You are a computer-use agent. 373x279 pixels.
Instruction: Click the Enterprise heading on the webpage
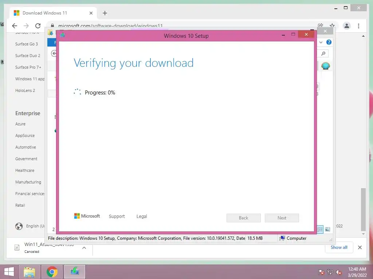click(28, 113)
